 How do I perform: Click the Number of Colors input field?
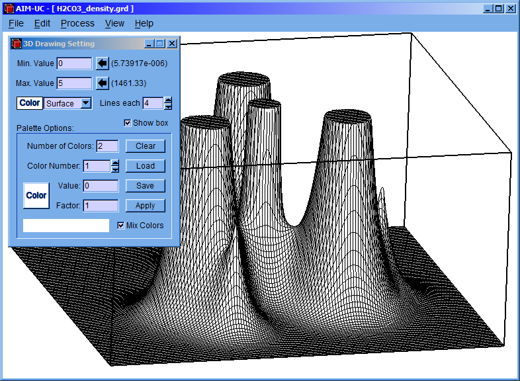click(x=107, y=146)
